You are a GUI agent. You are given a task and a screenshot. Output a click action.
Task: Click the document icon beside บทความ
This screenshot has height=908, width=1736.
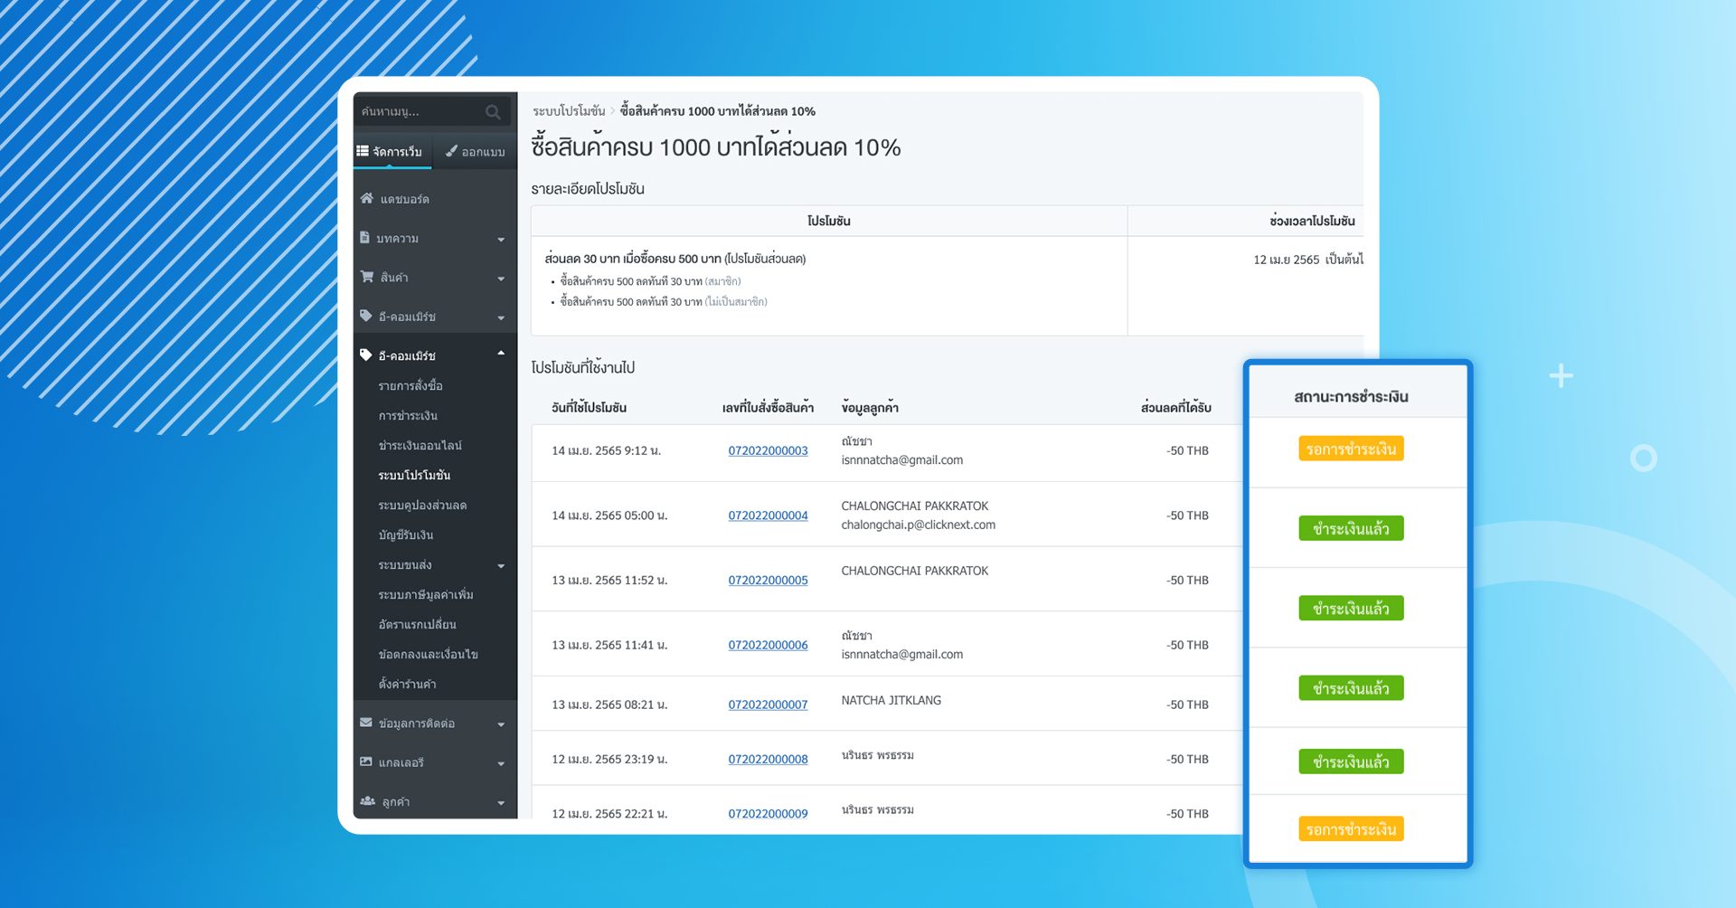pyautogui.click(x=365, y=238)
